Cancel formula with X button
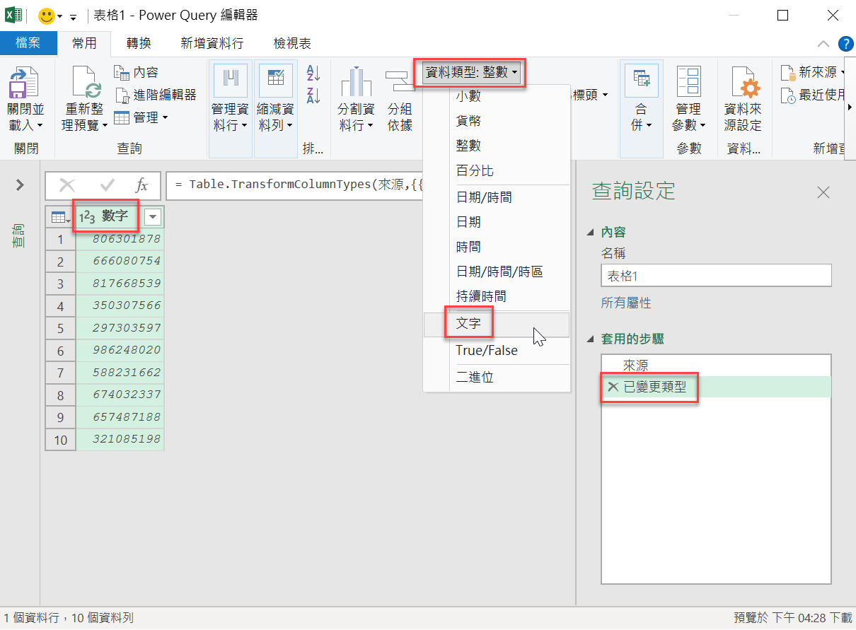Viewport: 856px width, 630px height. click(67, 185)
